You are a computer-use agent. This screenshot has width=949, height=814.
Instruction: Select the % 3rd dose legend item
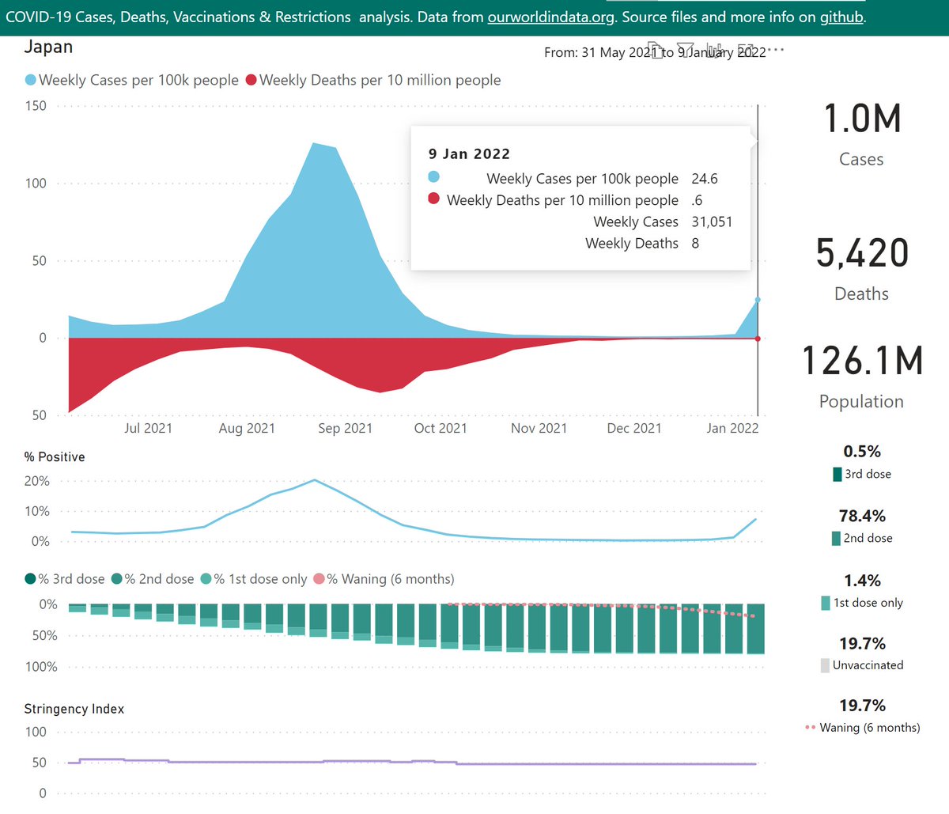pyautogui.click(x=65, y=579)
